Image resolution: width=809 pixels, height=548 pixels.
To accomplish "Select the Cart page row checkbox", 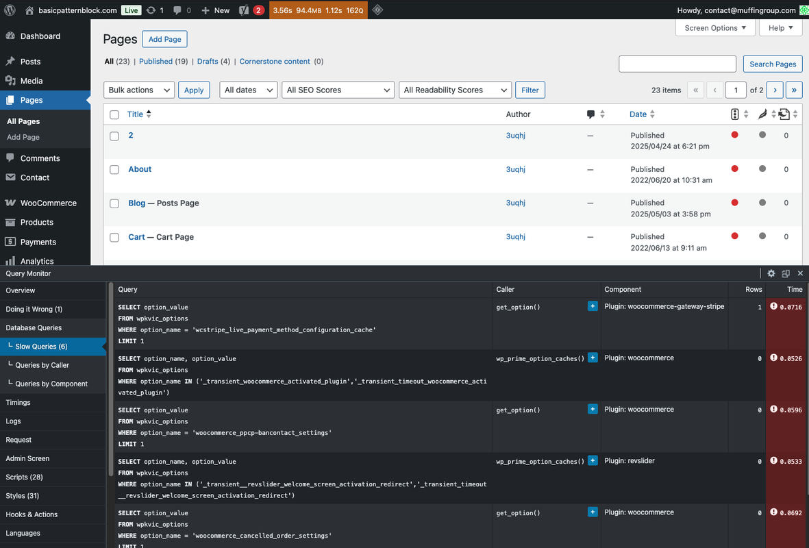I will tap(114, 238).
